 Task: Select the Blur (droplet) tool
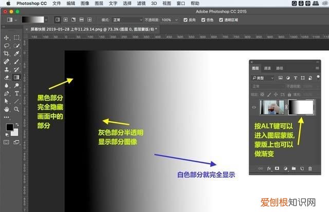pyautogui.click(x=6, y=85)
